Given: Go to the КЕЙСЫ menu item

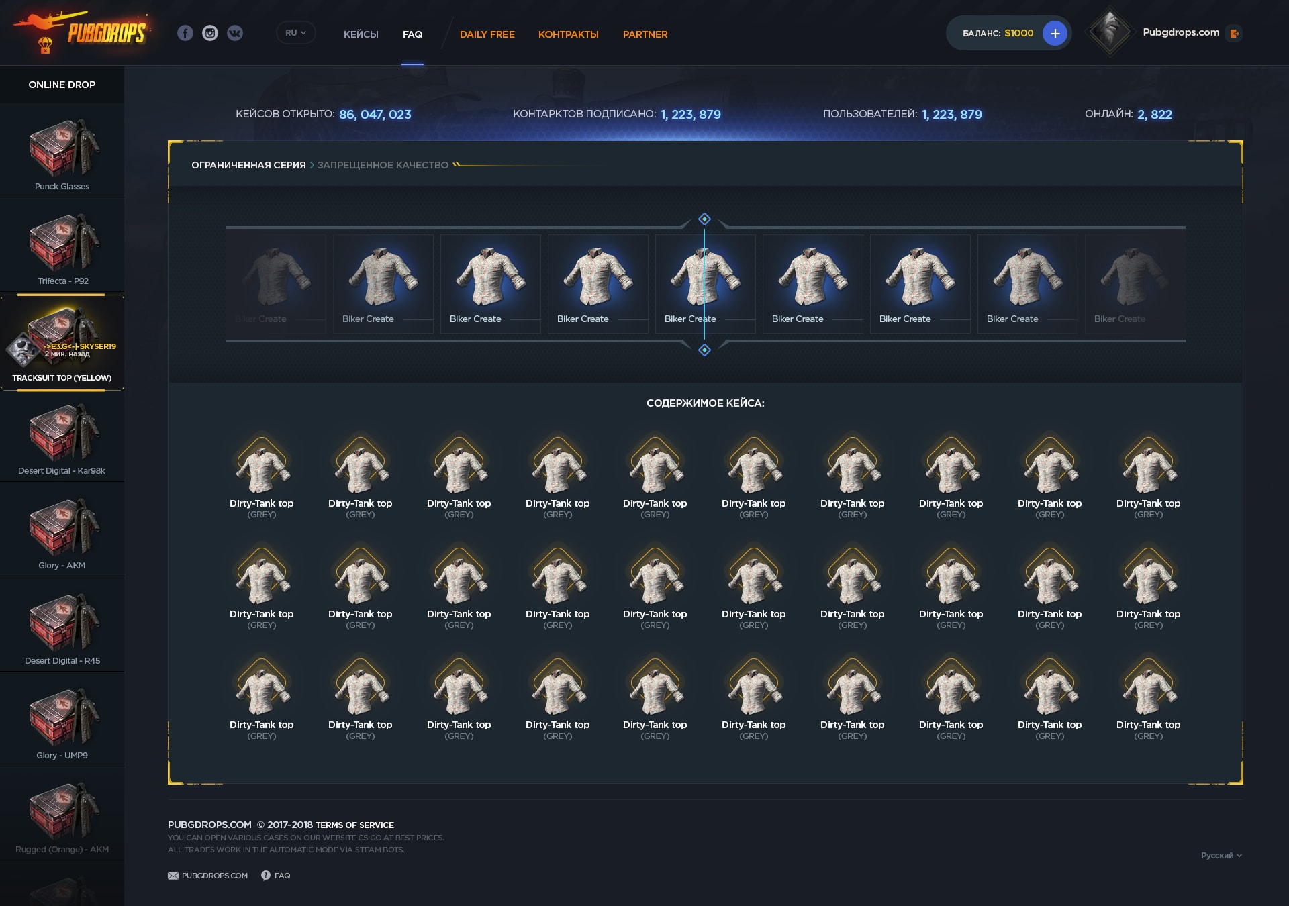Looking at the screenshot, I should point(361,34).
